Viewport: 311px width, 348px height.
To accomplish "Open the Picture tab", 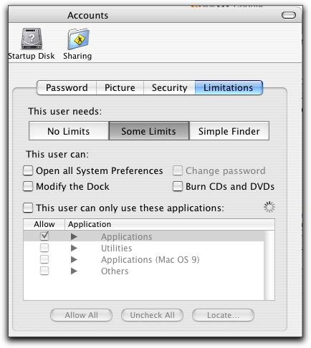I will click(120, 87).
